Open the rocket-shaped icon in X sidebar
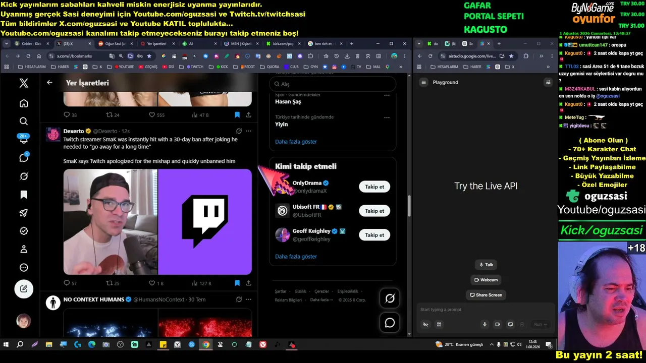 pyautogui.click(x=24, y=213)
